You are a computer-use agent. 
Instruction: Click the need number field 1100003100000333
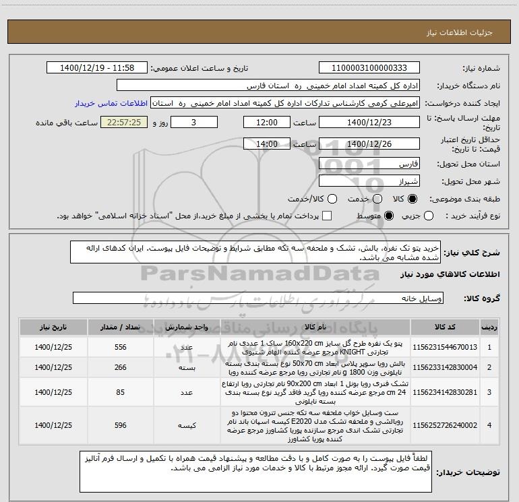click(x=369, y=68)
